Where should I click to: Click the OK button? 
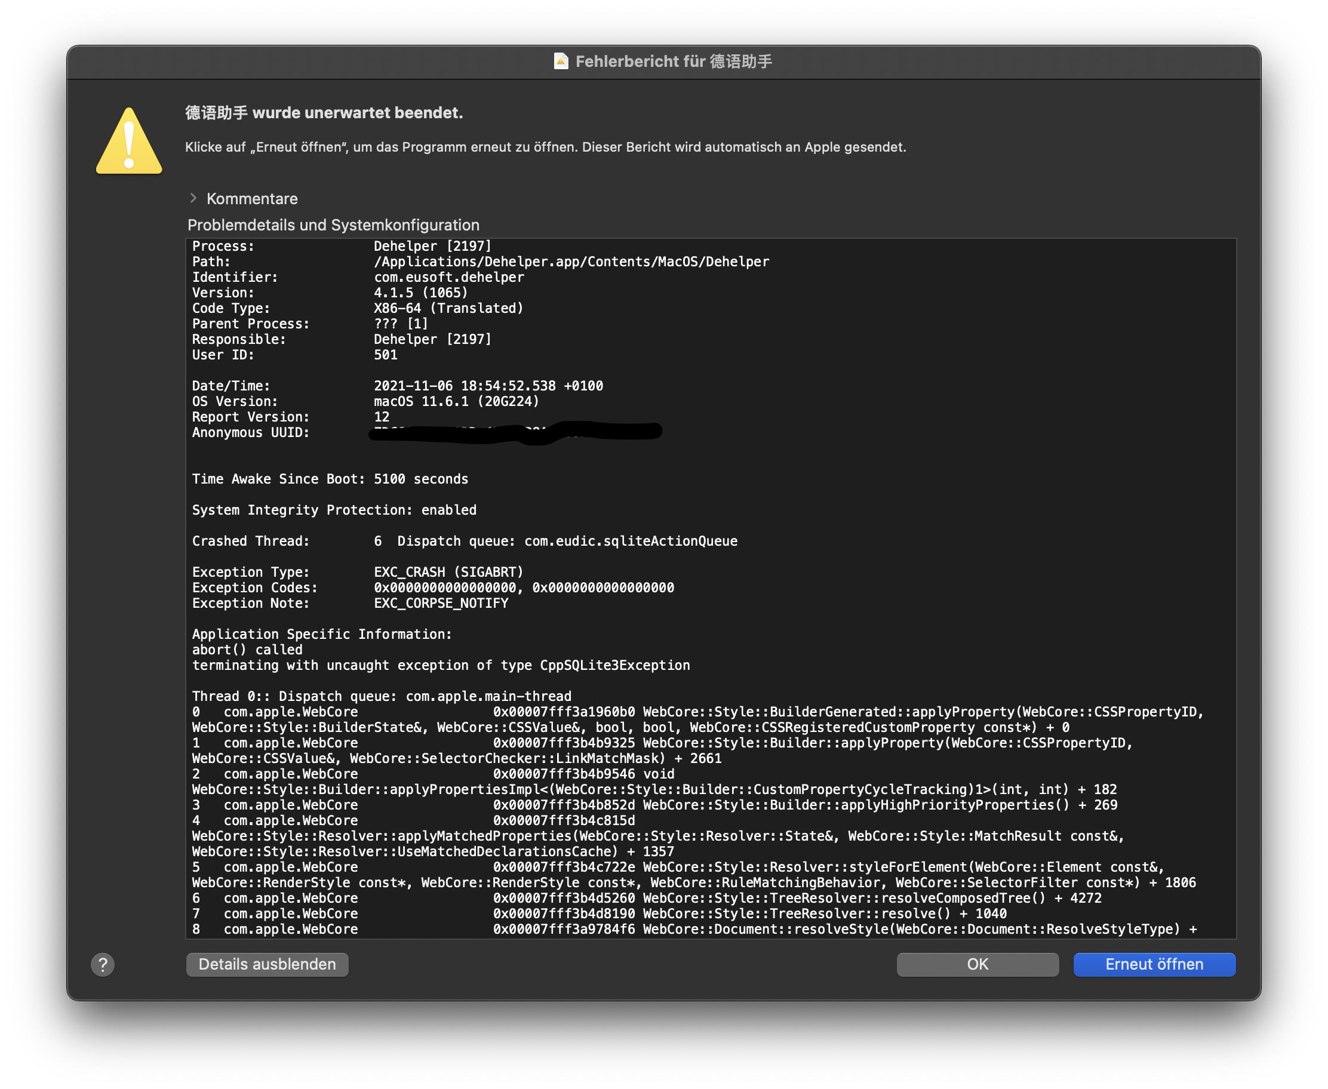coord(977,964)
